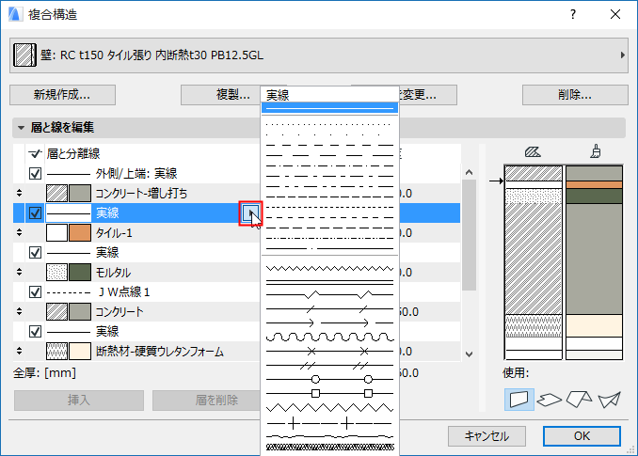Confirm with the OK button
This screenshot has width=638, height=456.
click(x=582, y=436)
